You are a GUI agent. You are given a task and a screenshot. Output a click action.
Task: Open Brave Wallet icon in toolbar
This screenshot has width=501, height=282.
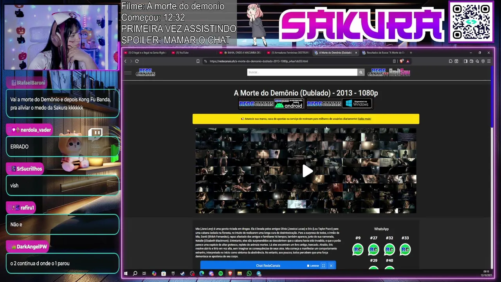tap(471, 61)
